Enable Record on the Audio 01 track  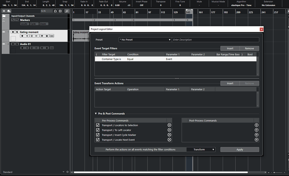[x=22, y=48]
